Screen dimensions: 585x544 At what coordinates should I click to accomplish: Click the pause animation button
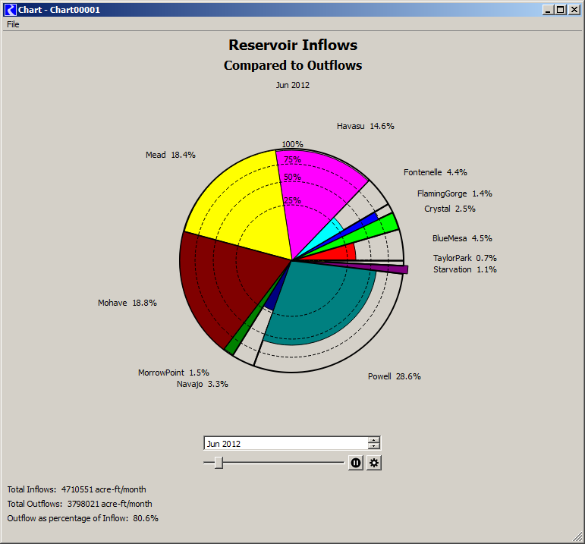[356, 463]
